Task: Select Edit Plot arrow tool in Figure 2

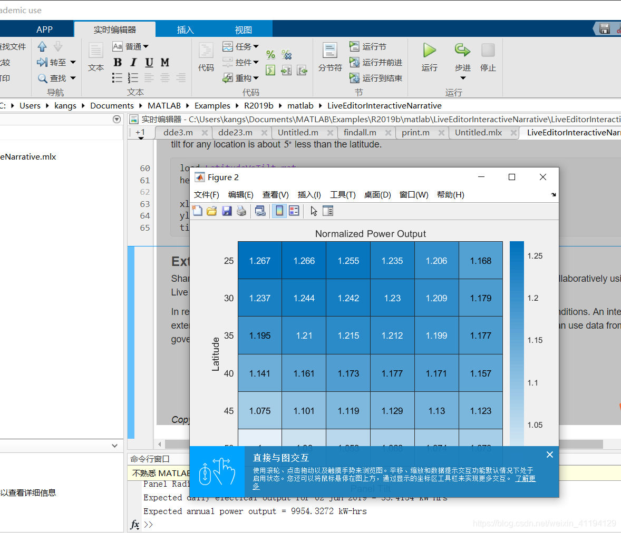Action: [314, 211]
